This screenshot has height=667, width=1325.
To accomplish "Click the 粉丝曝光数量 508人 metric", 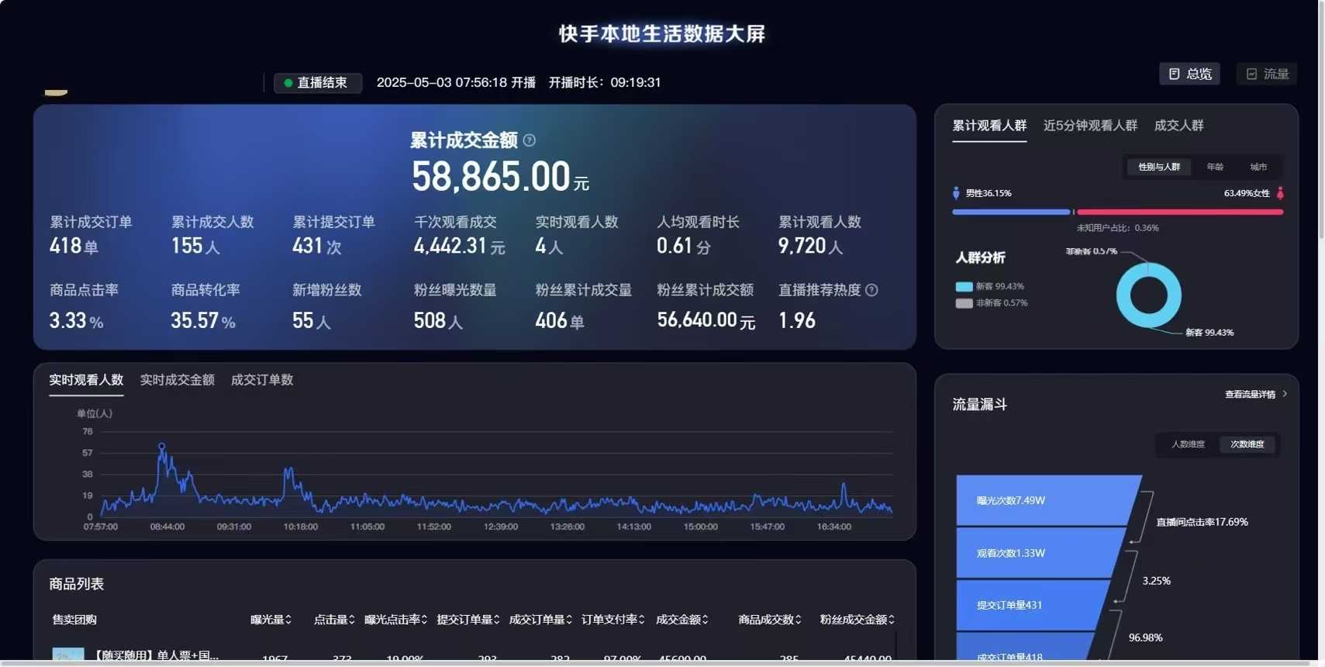I will (x=455, y=306).
